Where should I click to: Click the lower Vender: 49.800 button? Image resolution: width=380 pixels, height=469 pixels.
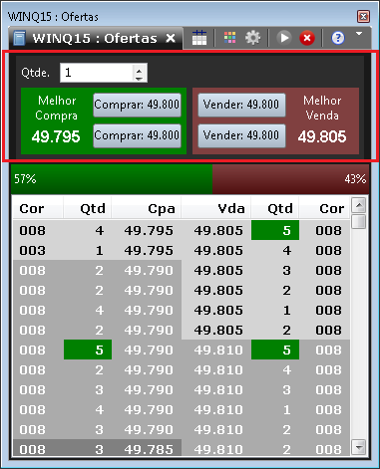point(241,135)
